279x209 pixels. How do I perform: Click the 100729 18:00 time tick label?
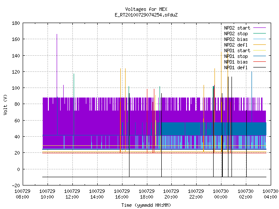tap(146, 194)
